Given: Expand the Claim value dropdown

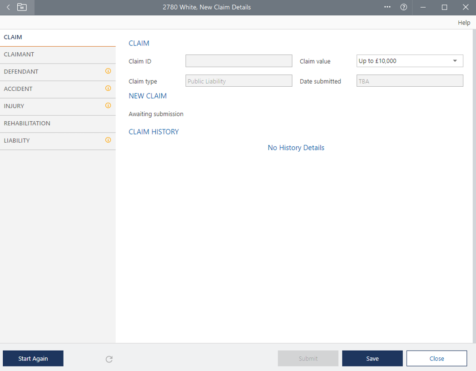Looking at the screenshot, I should tap(455, 61).
